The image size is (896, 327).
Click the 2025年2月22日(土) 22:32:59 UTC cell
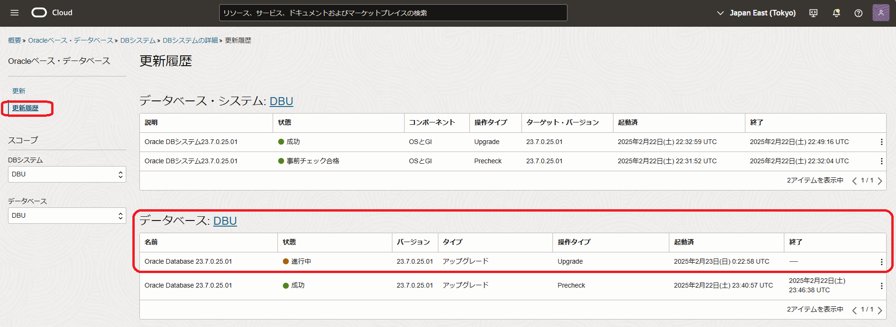click(x=667, y=142)
